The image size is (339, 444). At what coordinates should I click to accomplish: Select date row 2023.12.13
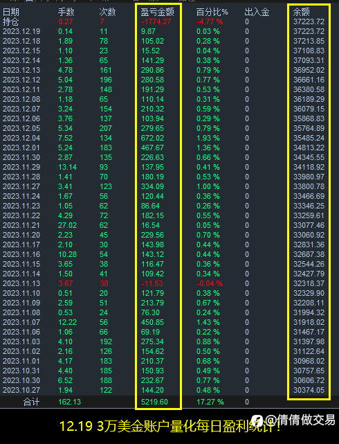[21, 70]
